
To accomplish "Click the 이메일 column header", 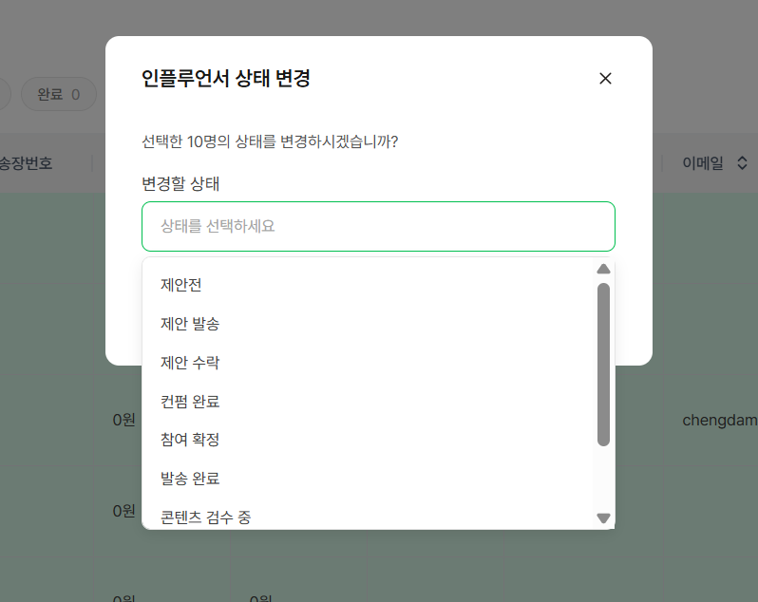I will pyautogui.click(x=702, y=162).
